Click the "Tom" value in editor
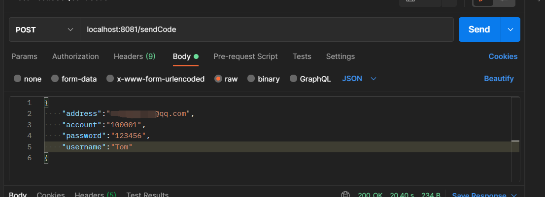 [121, 147]
